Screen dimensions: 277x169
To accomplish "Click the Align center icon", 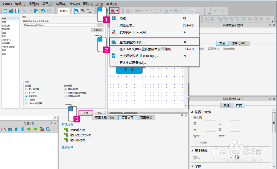I will (x=250, y=19).
